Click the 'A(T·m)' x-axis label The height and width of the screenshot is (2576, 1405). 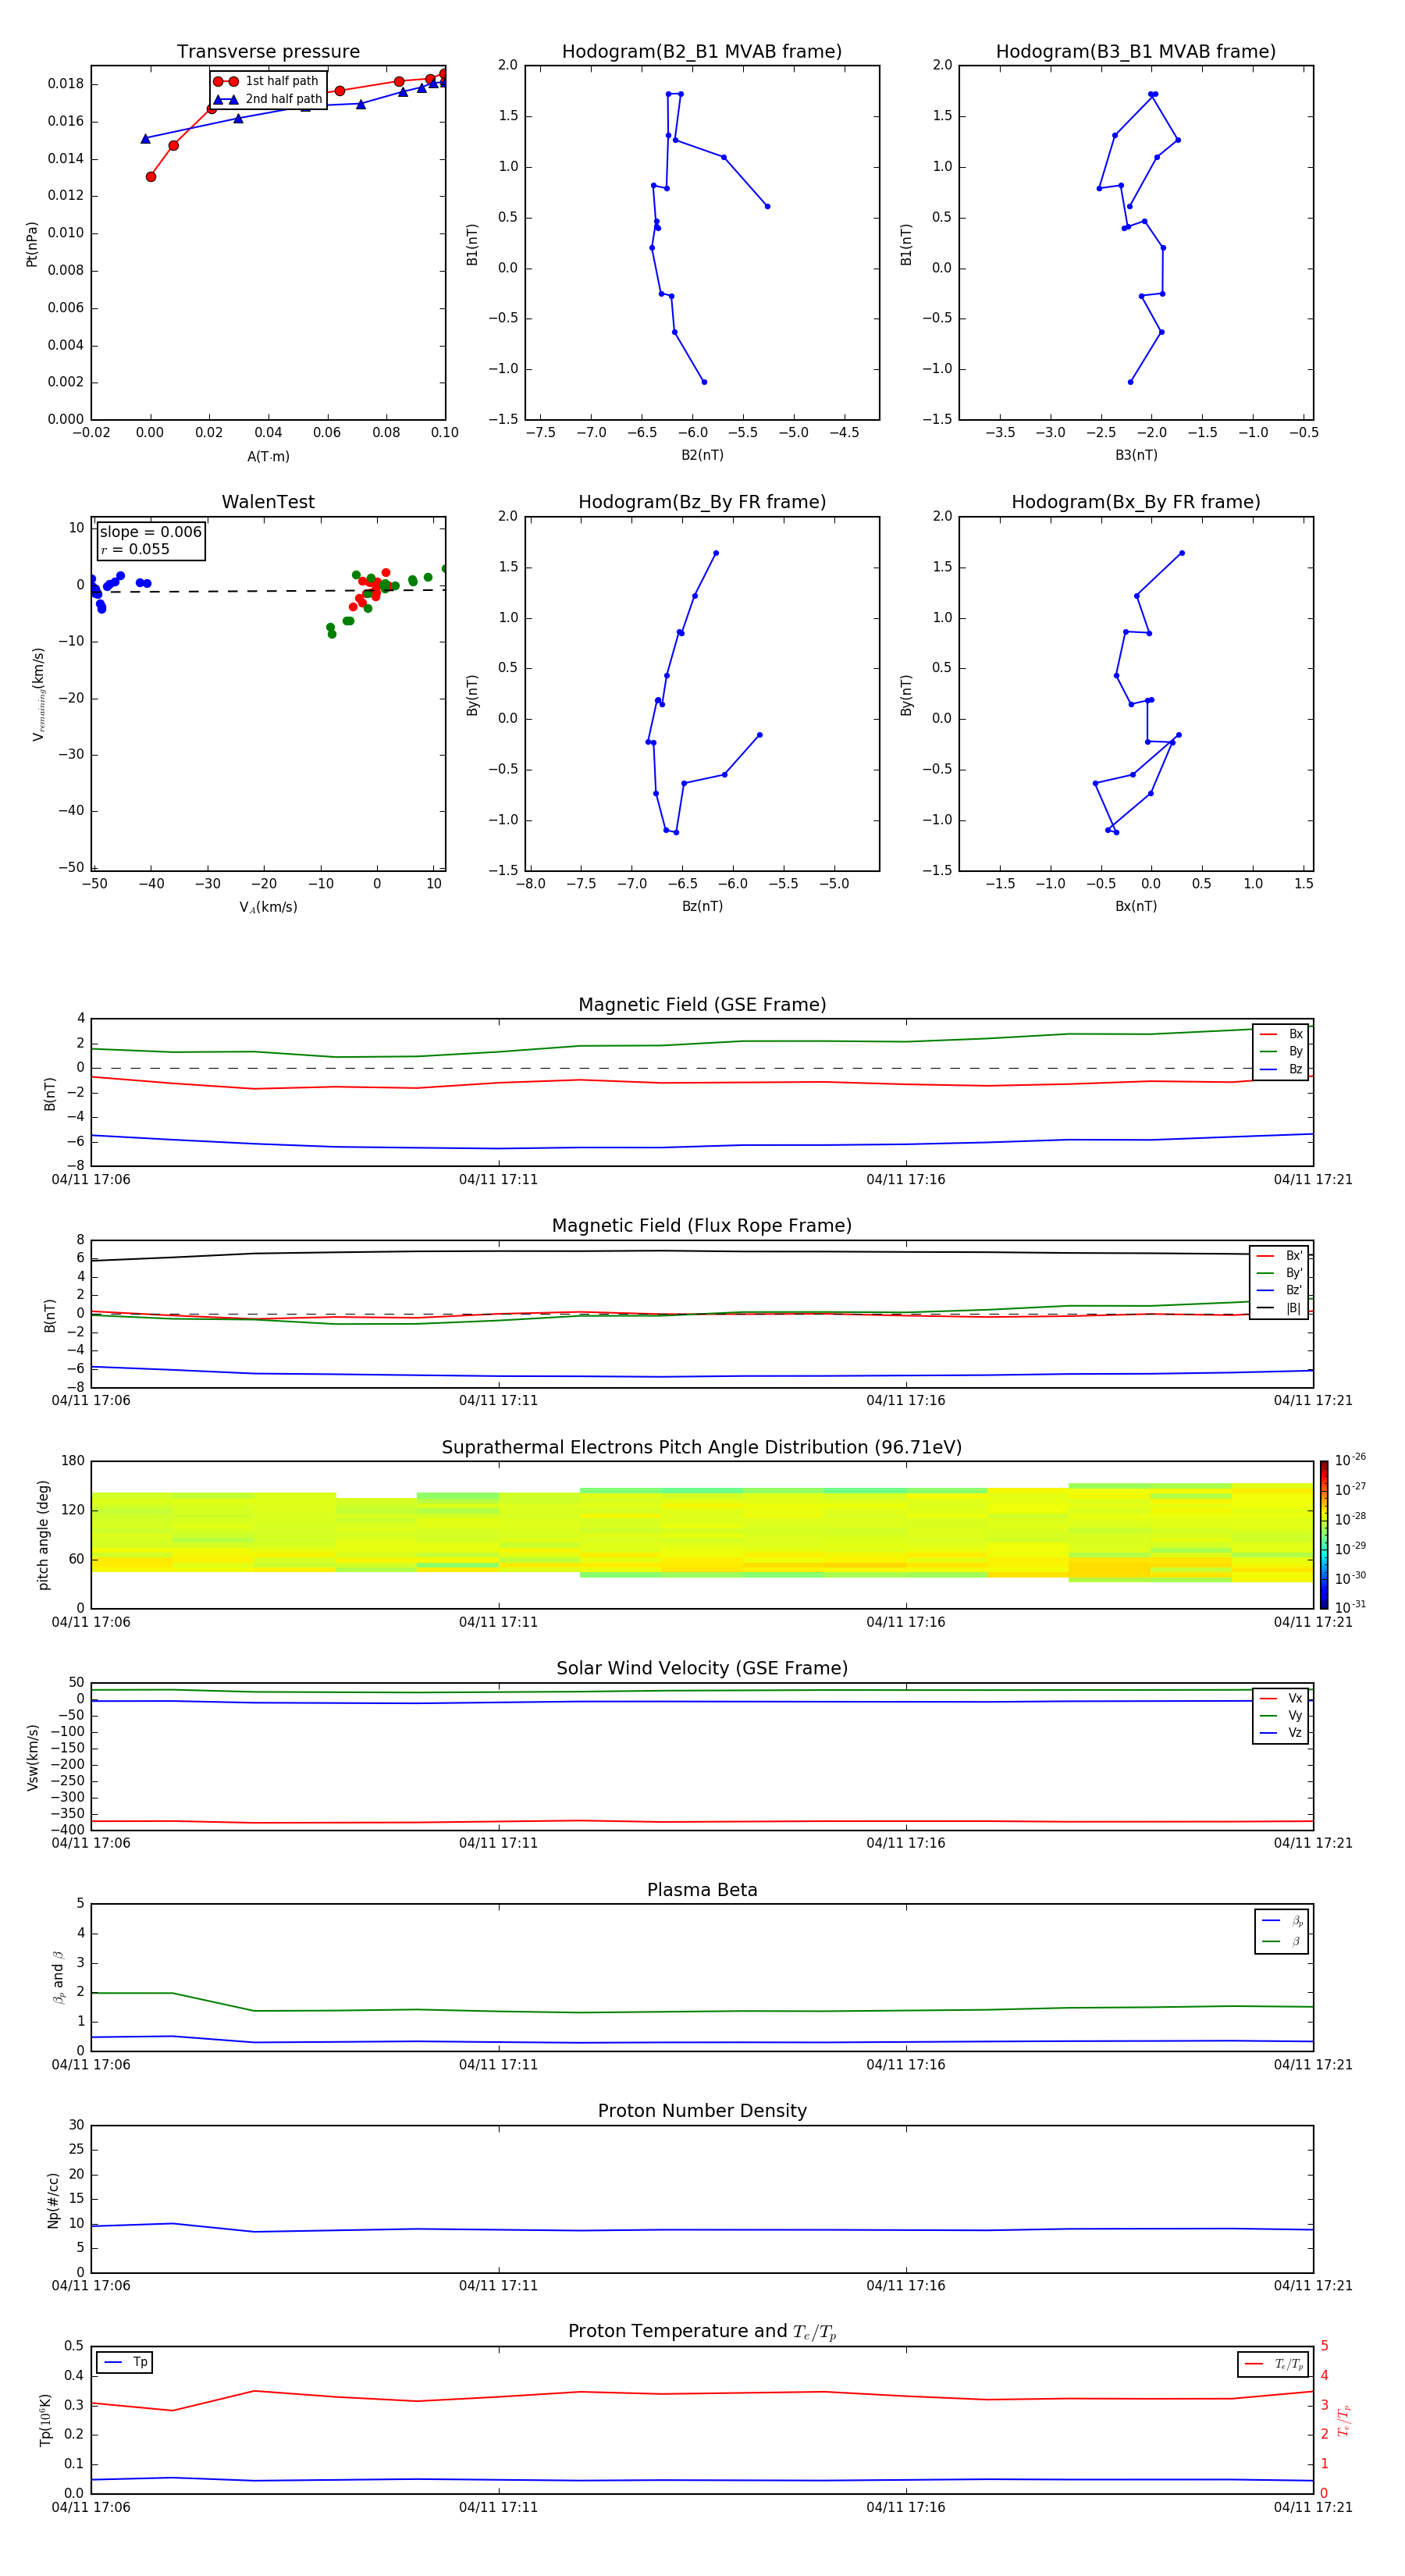268,456
